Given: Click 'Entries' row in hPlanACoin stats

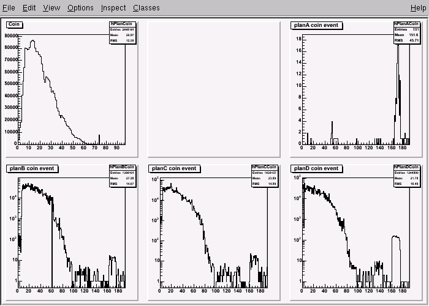Looking at the screenshot, I should tap(407, 29).
